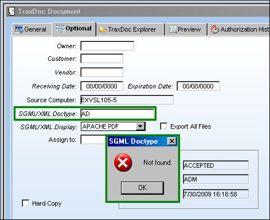Enable the Export All Files checkbox

[163, 126]
